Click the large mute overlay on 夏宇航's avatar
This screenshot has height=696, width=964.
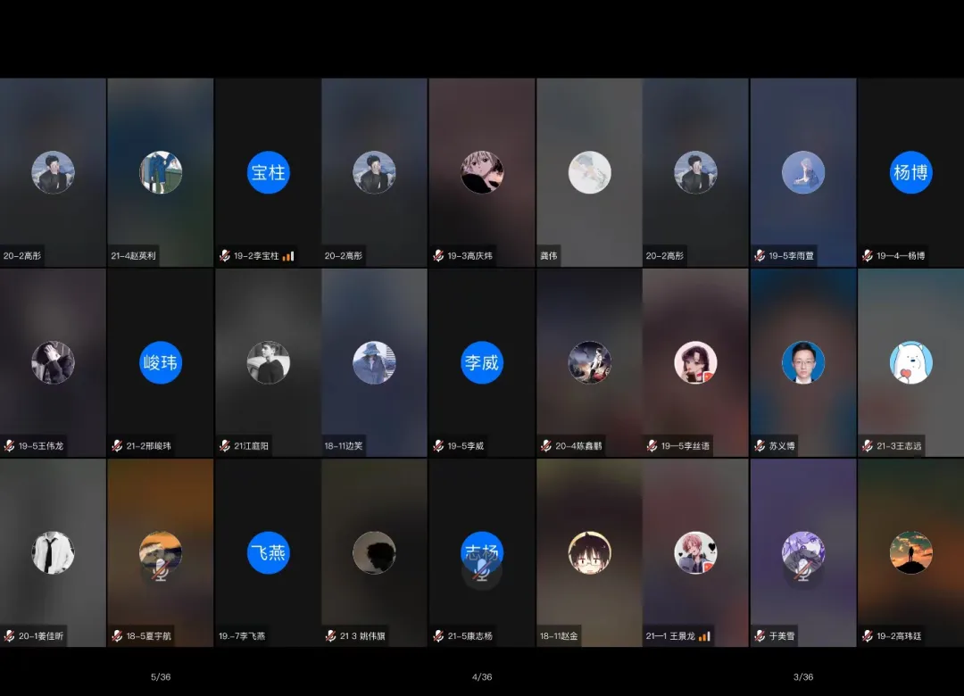pyautogui.click(x=161, y=569)
